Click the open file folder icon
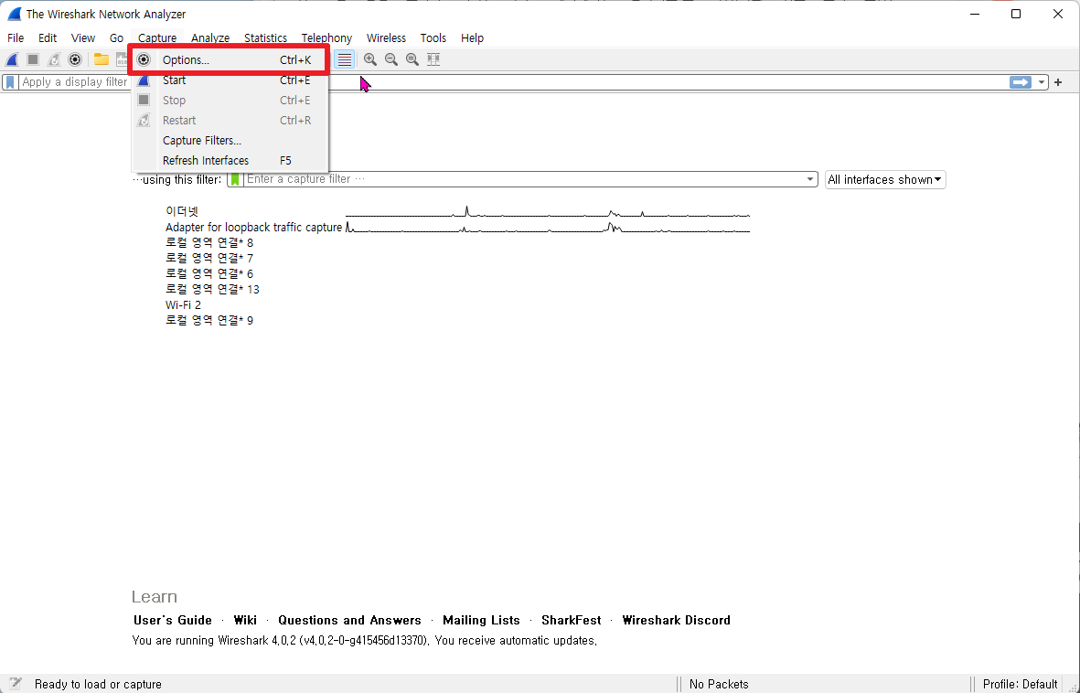The height and width of the screenshot is (693, 1080). (x=102, y=59)
